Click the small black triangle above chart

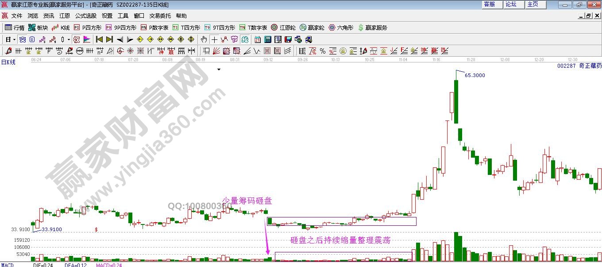(219, 70)
